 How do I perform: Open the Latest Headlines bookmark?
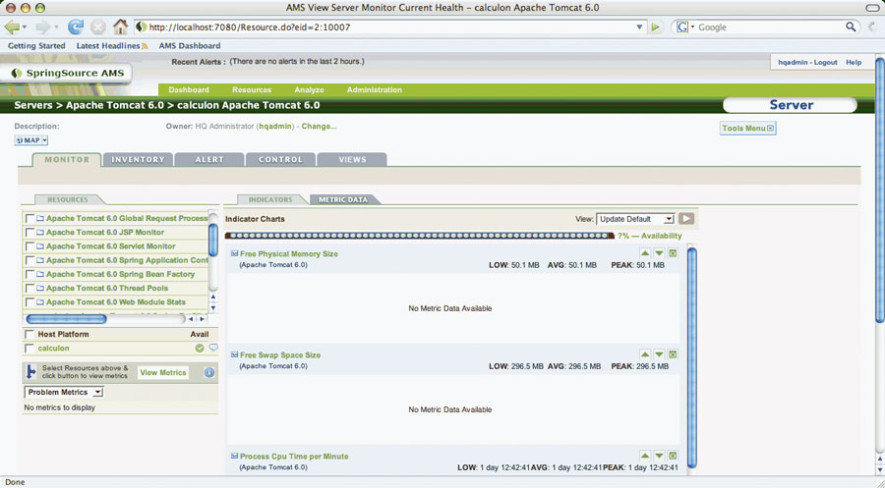tap(112, 45)
